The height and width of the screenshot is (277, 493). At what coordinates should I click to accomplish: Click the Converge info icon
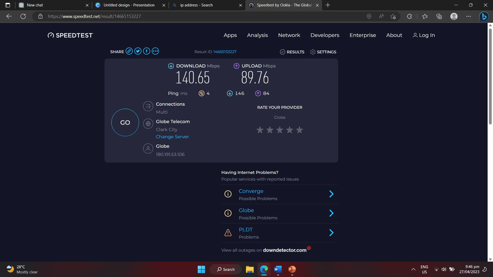coord(228,194)
